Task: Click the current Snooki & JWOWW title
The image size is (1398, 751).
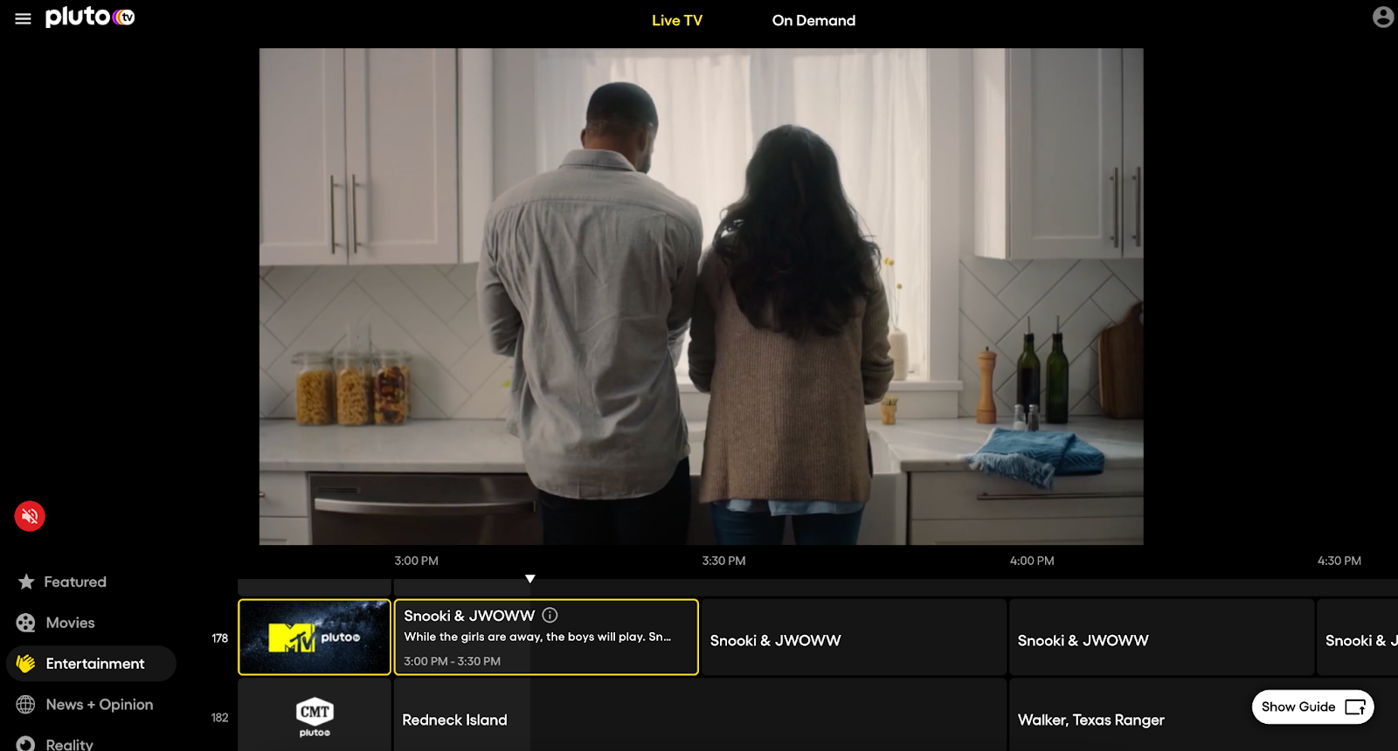Action: [x=469, y=616]
